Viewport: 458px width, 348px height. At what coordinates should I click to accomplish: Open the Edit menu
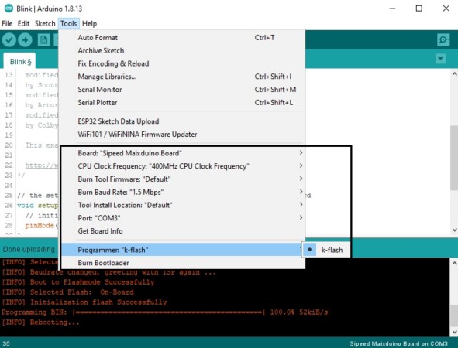pyautogui.click(x=23, y=24)
